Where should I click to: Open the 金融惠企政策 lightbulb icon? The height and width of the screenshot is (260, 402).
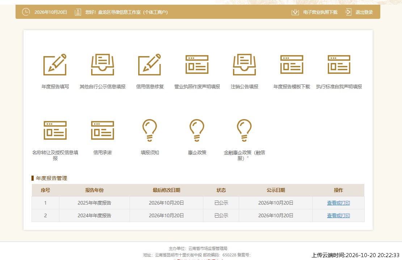click(244, 130)
